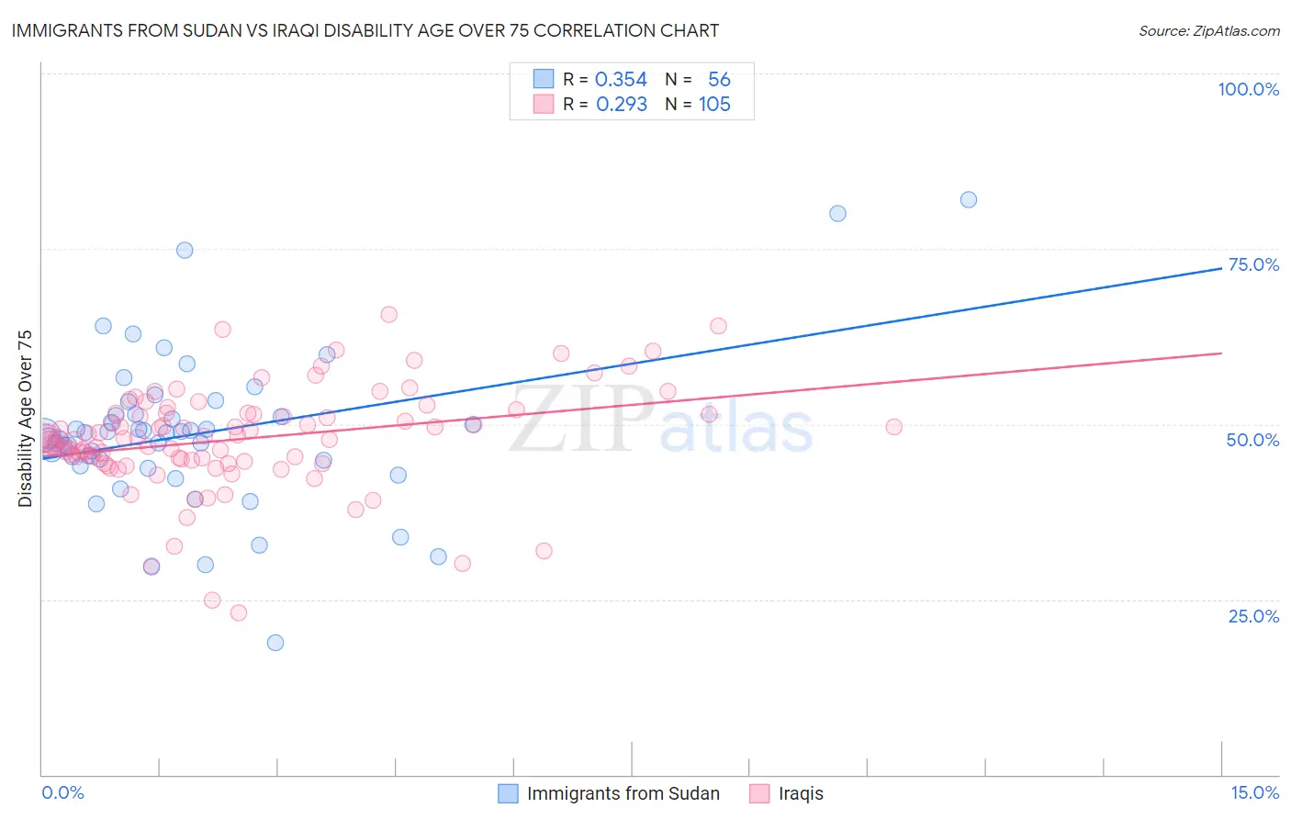The height and width of the screenshot is (819, 1291).
Task: Select the Immigrants from Sudan legend label
Action: pyautogui.click(x=623, y=793)
